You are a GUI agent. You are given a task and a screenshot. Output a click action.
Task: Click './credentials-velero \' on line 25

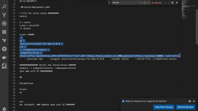[35, 50]
